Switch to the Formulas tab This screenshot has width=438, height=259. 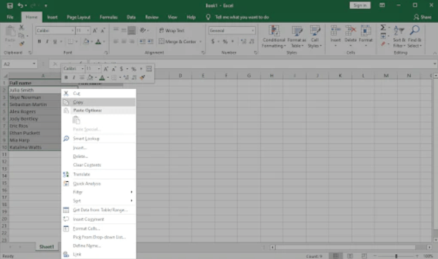point(108,17)
